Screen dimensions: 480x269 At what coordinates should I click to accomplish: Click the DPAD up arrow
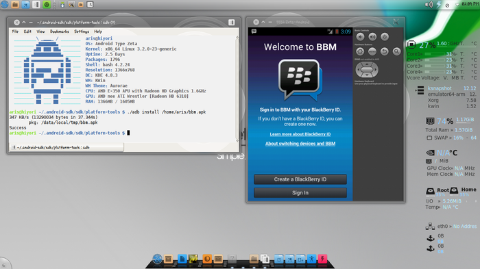tap(367, 64)
